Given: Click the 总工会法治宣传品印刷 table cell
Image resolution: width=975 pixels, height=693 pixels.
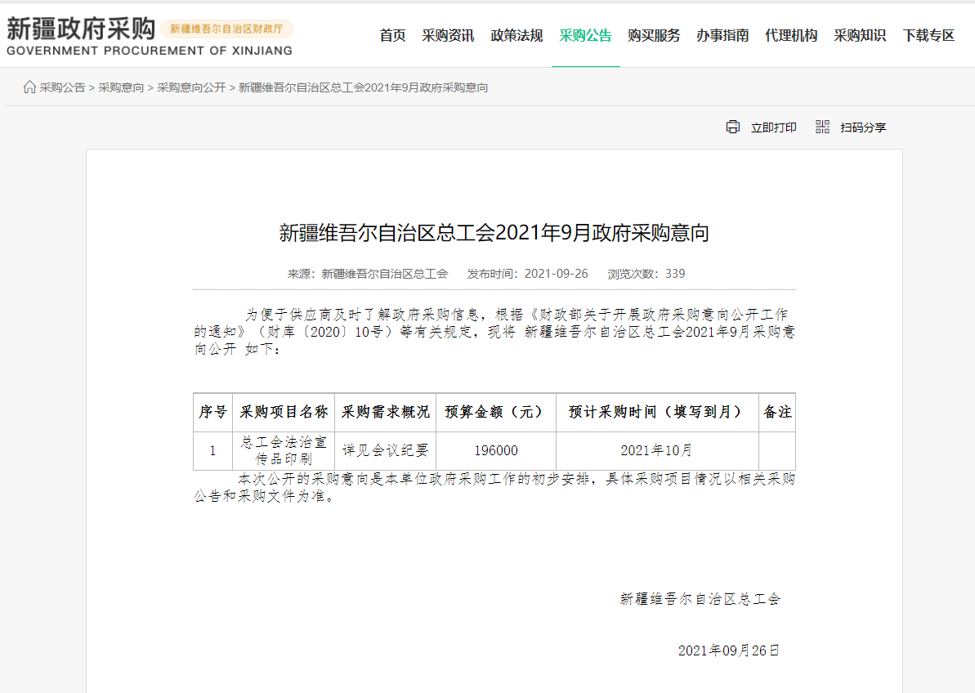Looking at the screenshot, I should click(284, 450).
